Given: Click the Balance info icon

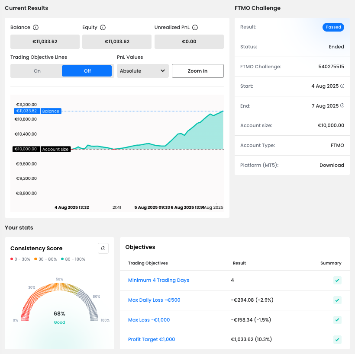Looking at the screenshot, I should (35, 27).
